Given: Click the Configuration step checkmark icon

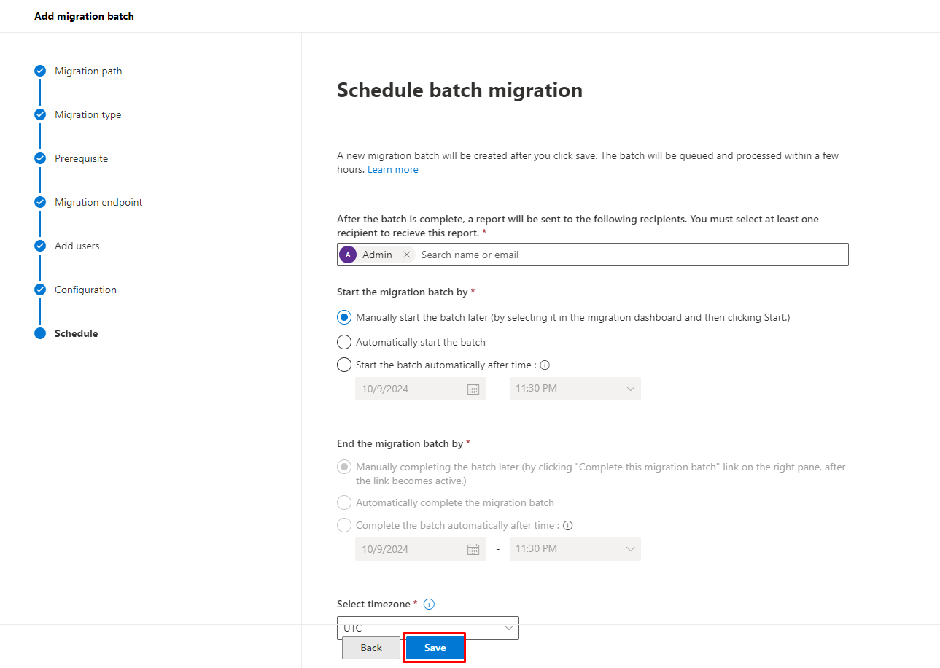Looking at the screenshot, I should 40,290.
